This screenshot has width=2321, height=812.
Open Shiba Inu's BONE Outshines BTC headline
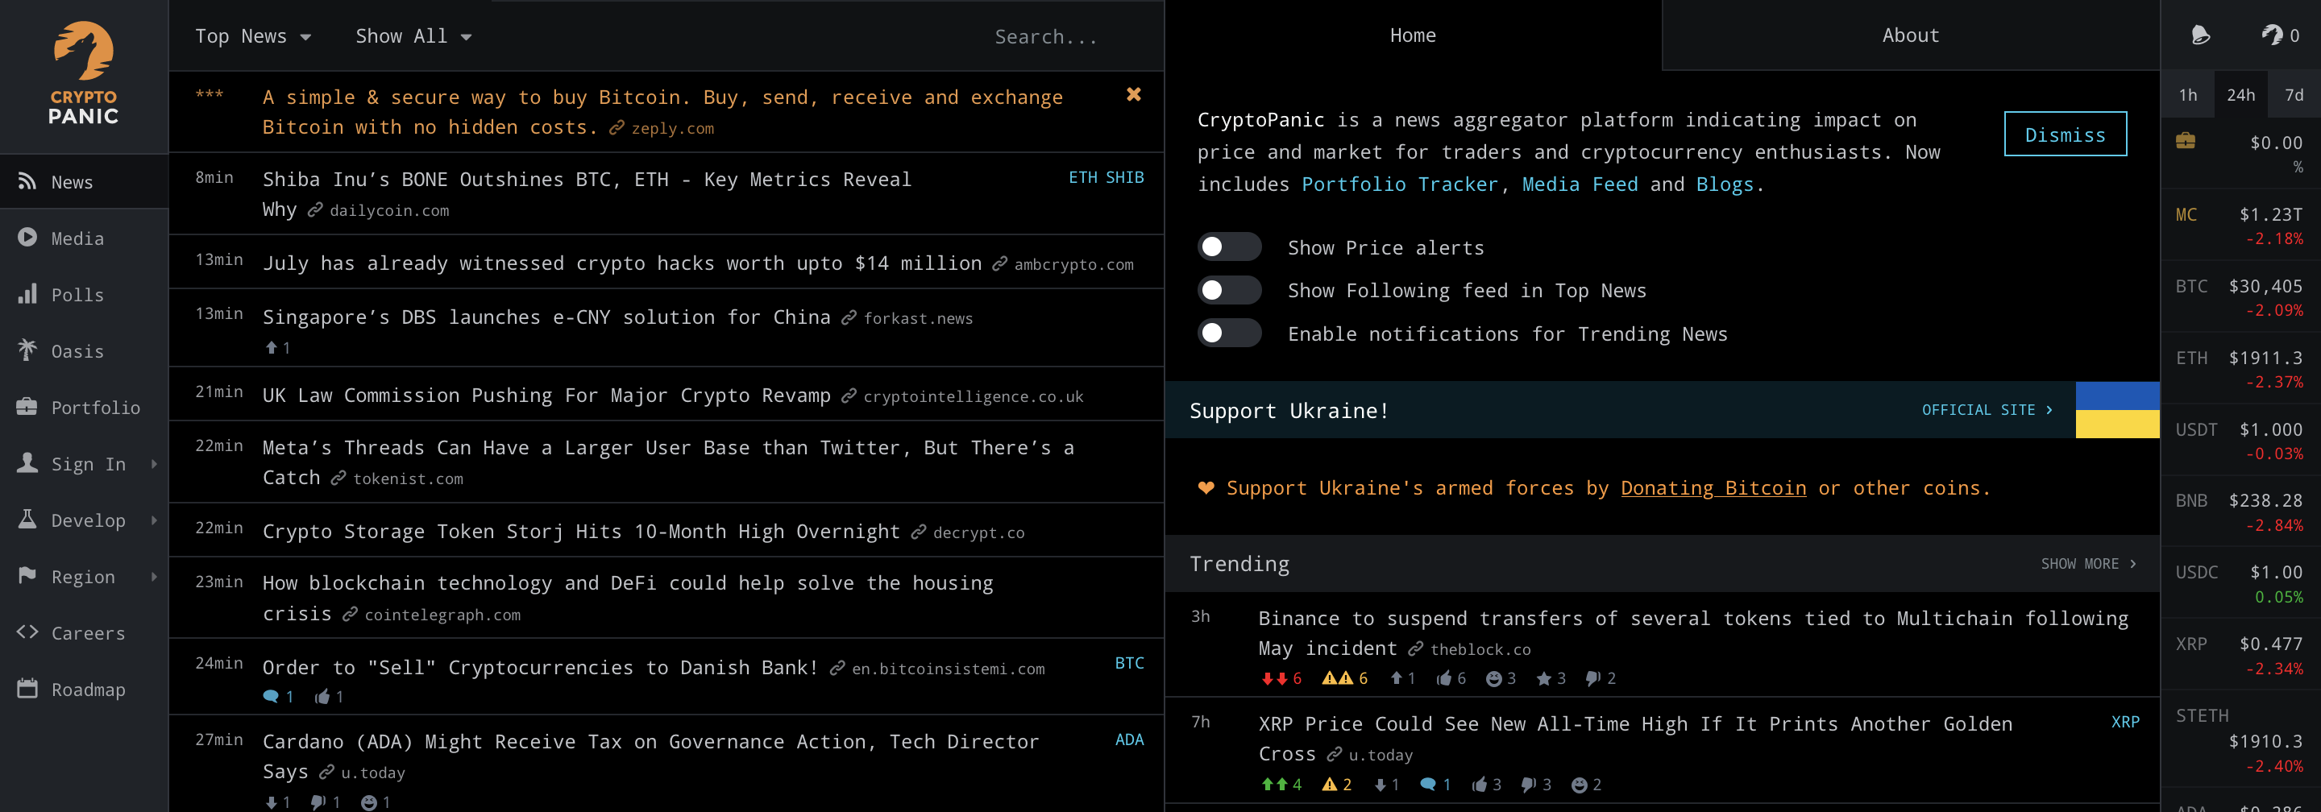click(x=587, y=193)
